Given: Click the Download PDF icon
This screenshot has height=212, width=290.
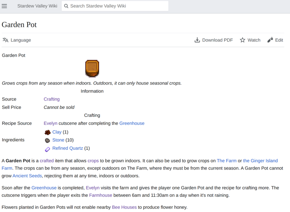Looking at the screenshot, I should (x=197, y=40).
